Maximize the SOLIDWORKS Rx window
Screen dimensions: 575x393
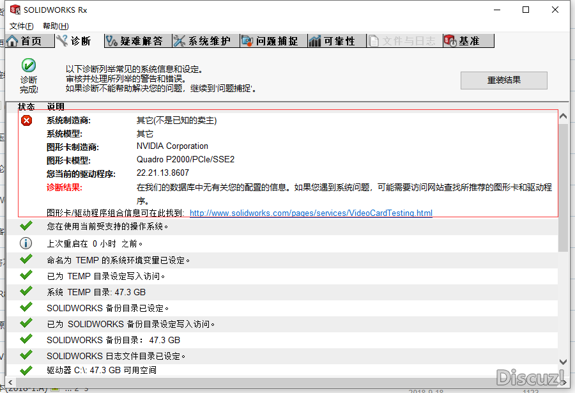(x=526, y=10)
